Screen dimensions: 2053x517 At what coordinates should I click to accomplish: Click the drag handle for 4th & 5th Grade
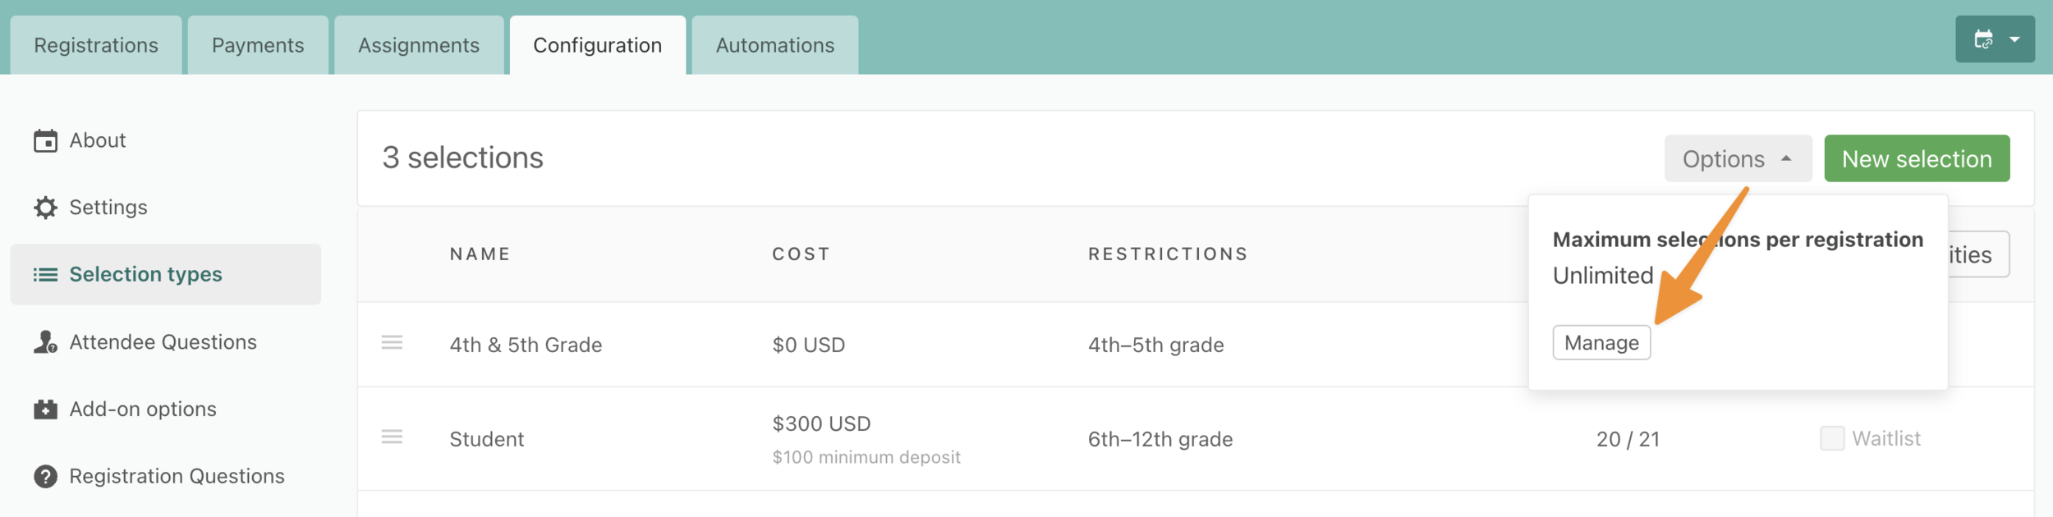click(392, 343)
